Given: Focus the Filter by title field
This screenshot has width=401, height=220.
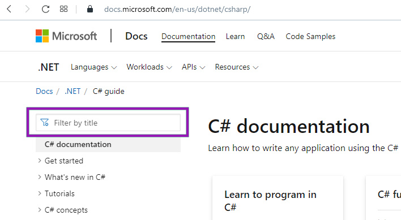Looking at the screenshot, I should pyautogui.click(x=108, y=123).
